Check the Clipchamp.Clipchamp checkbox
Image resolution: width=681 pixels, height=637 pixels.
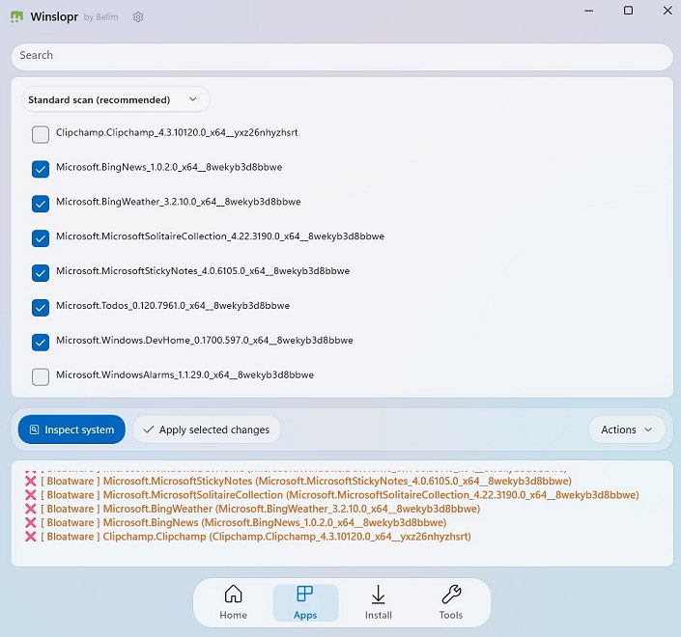coord(41,134)
